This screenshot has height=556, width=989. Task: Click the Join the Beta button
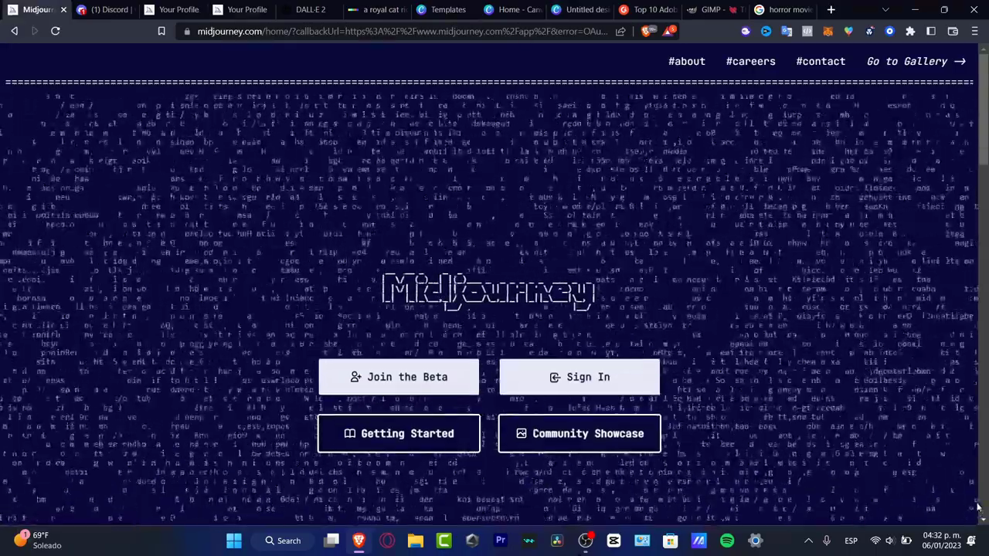399,377
